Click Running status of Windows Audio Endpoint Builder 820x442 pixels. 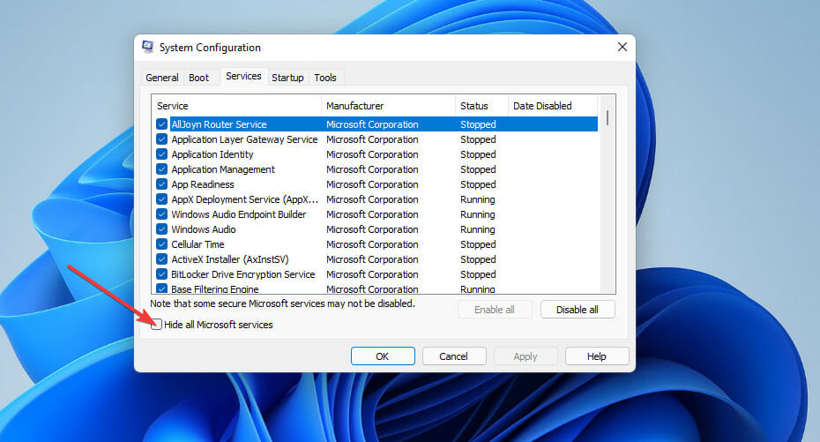[478, 214]
